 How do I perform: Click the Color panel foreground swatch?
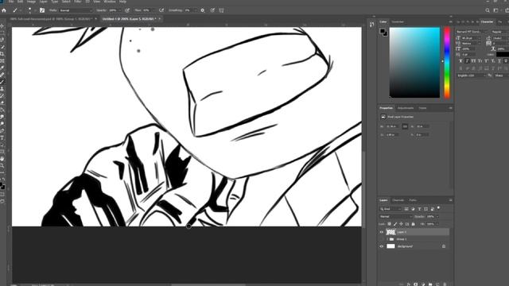[383, 31]
